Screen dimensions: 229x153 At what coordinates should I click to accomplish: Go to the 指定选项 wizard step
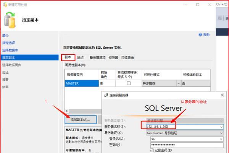pos(9,43)
